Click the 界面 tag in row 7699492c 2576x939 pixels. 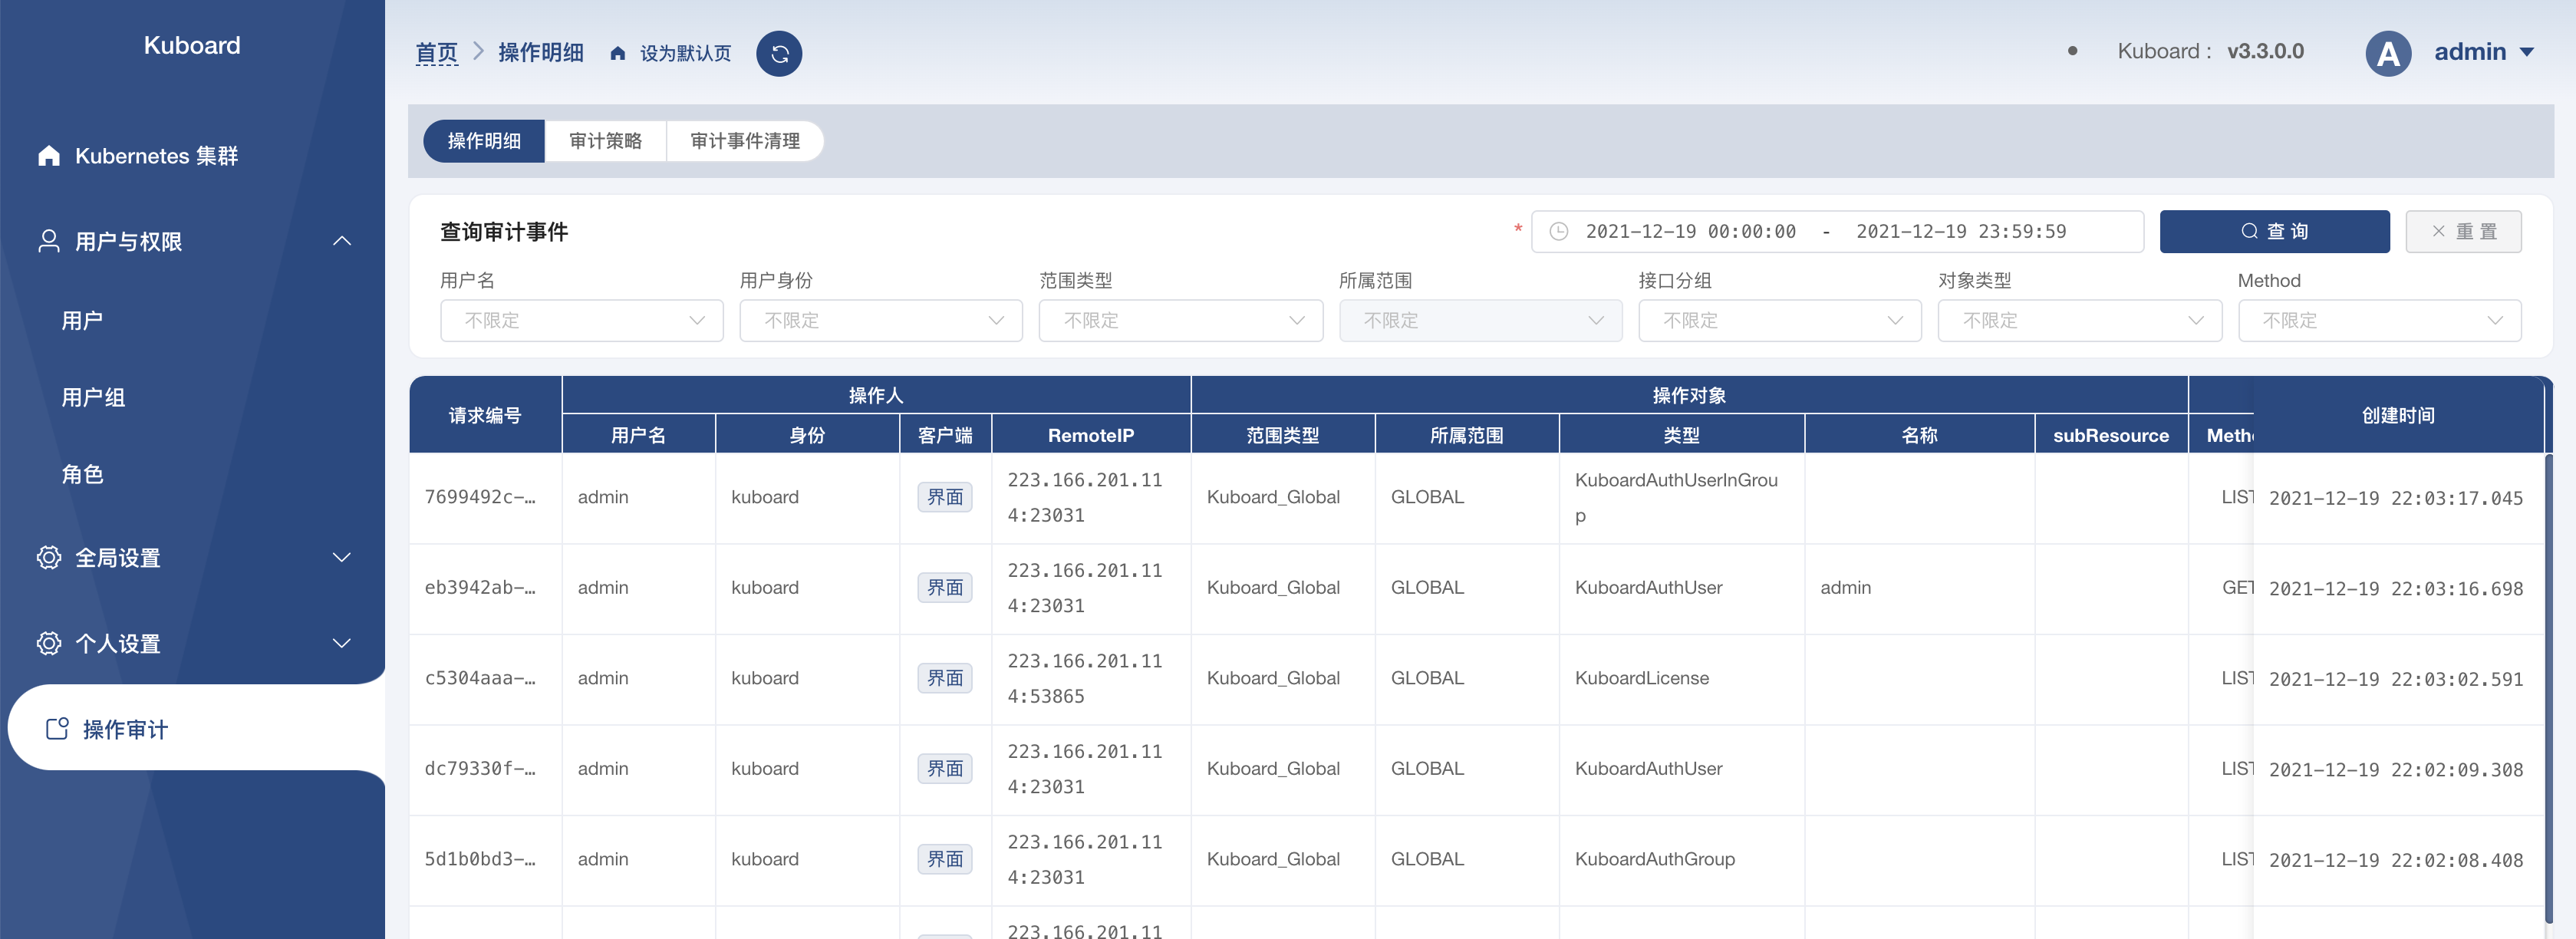click(x=945, y=497)
